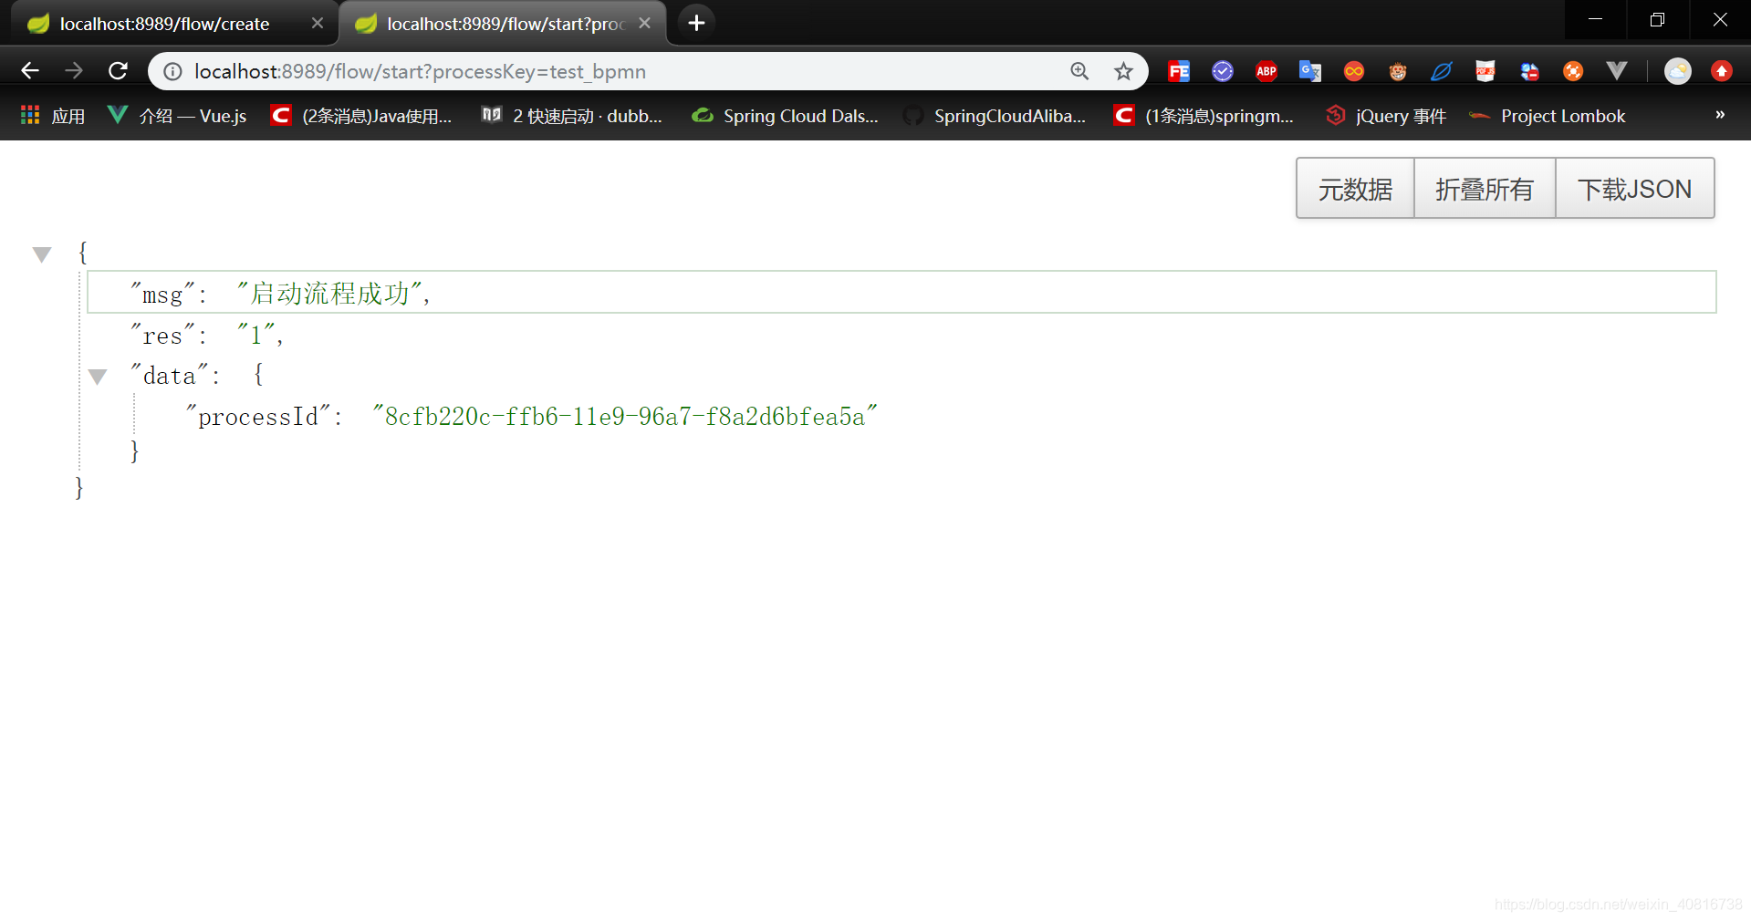Open the 2 快速启动 · dubbo bookmark
The image size is (1751, 921).
click(x=572, y=116)
